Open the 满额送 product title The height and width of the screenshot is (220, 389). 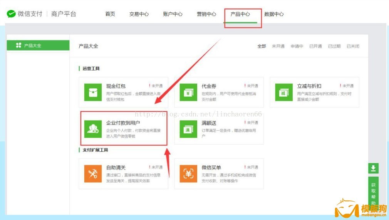(209, 123)
